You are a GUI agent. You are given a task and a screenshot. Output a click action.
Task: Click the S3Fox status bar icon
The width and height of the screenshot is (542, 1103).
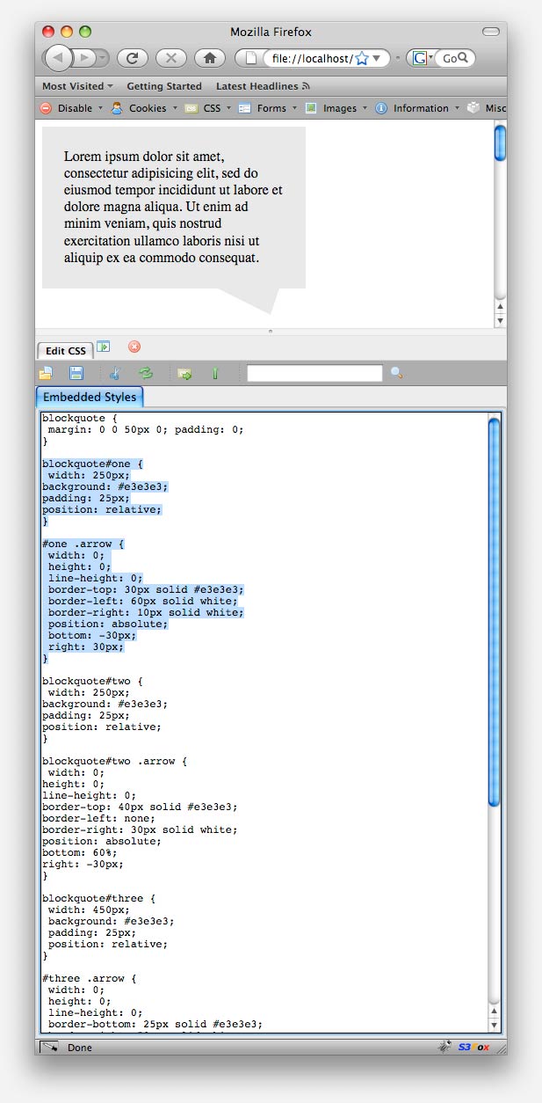[473, 1048]
